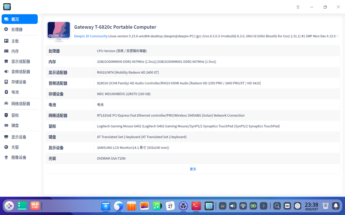Open the blue File Manager in the dock
Image resolution: width=345 pixels, height=215 pixels.
106,206
